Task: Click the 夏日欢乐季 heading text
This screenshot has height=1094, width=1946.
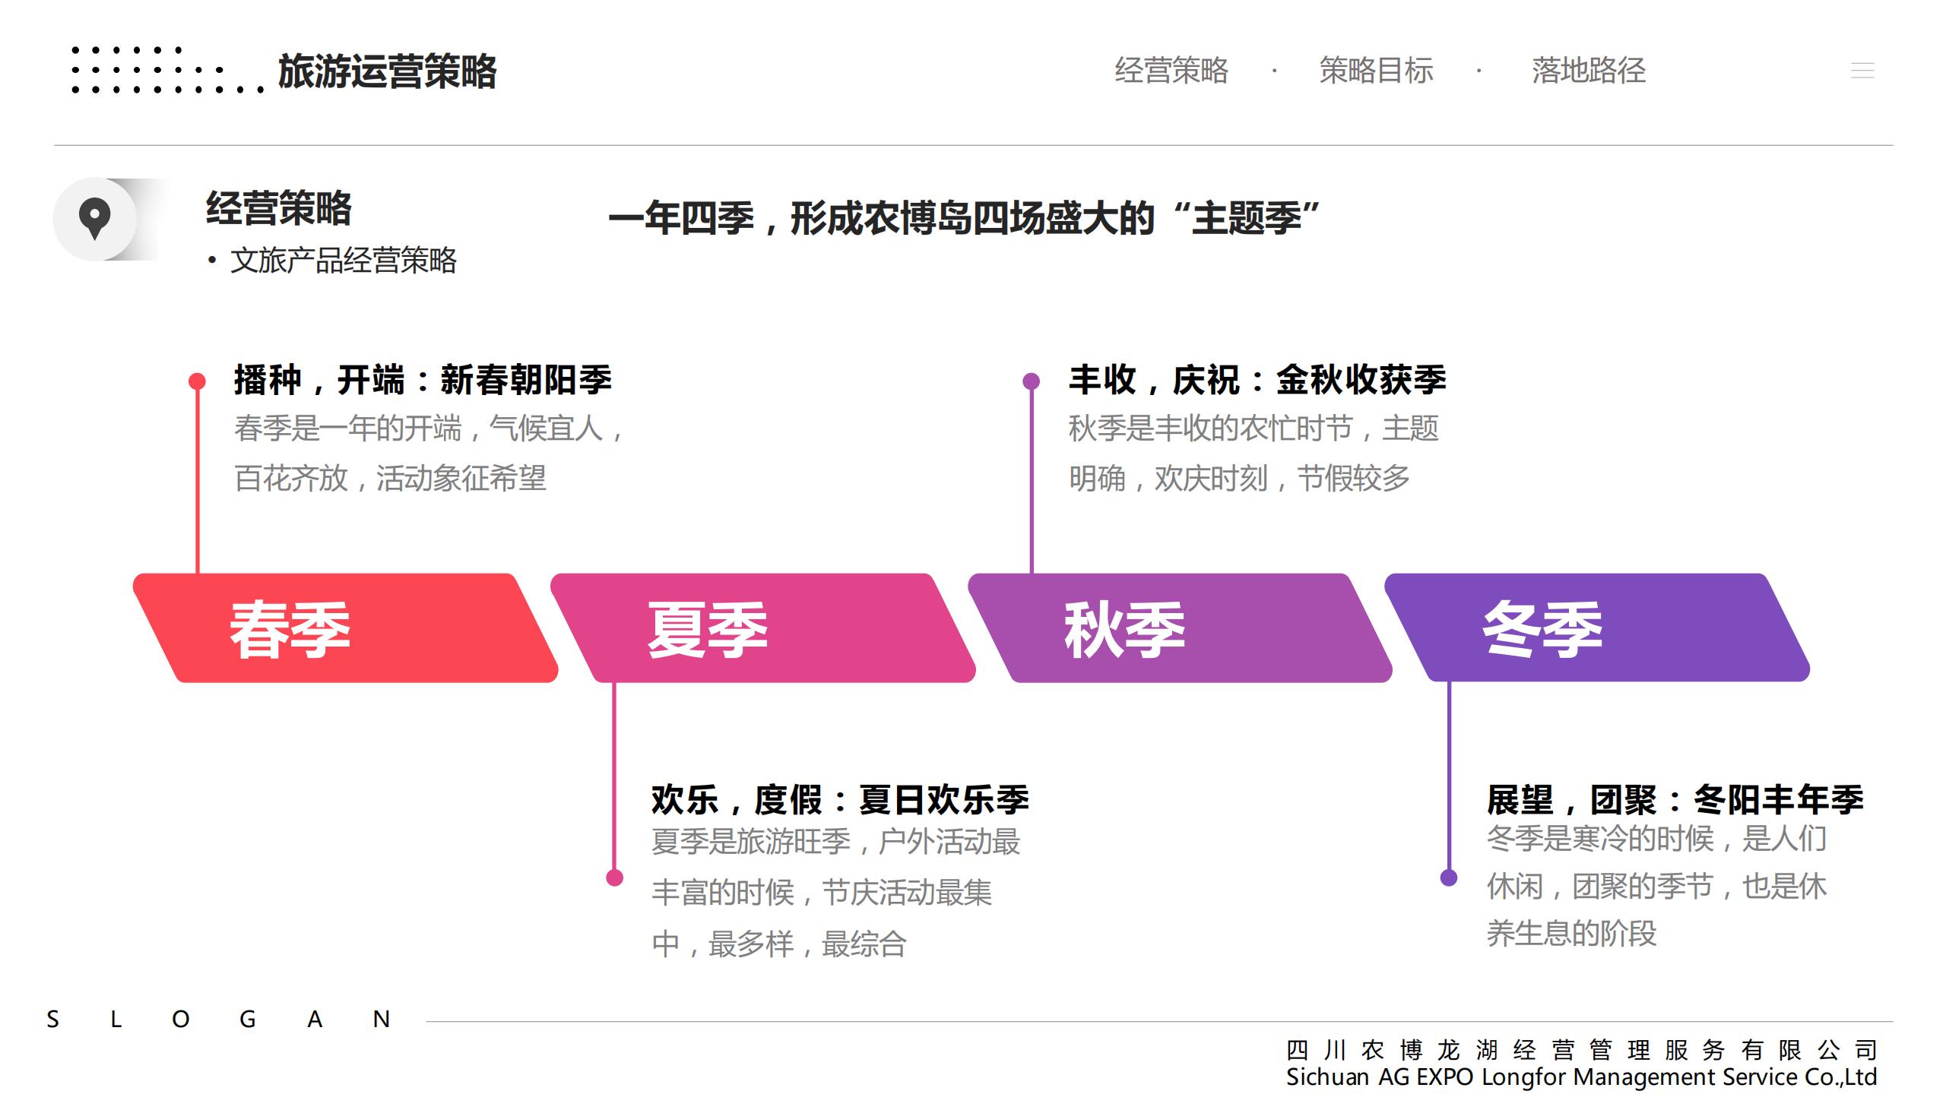Action: click(943, 799)
